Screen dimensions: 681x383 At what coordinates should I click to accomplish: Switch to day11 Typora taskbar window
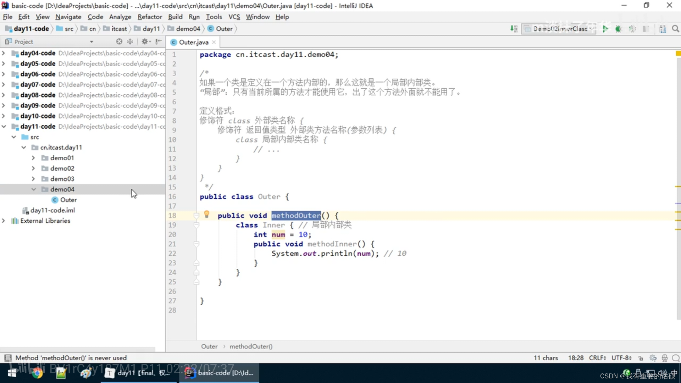[139, 373]
